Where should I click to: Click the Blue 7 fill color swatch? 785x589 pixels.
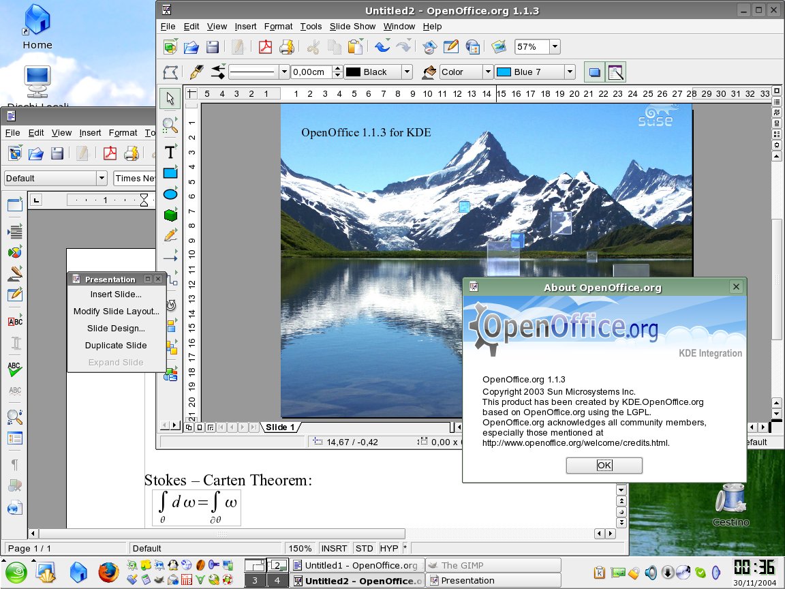click(504, 72)
